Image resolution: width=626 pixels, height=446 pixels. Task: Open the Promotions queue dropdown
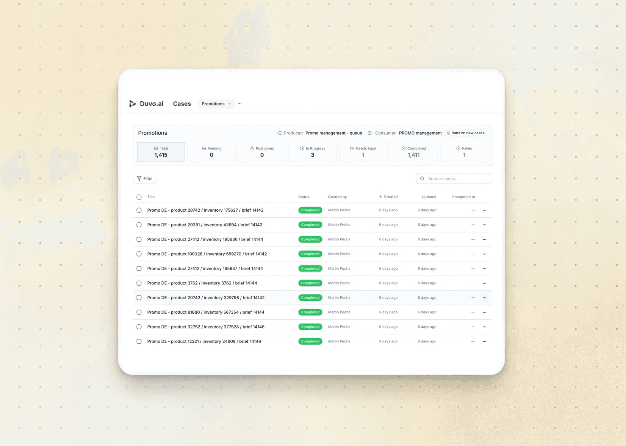click(216, 104)
